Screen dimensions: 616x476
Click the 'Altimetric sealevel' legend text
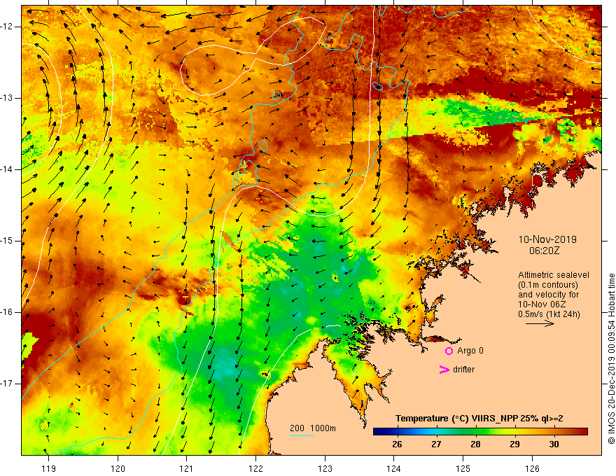click(x=553, y=275)
